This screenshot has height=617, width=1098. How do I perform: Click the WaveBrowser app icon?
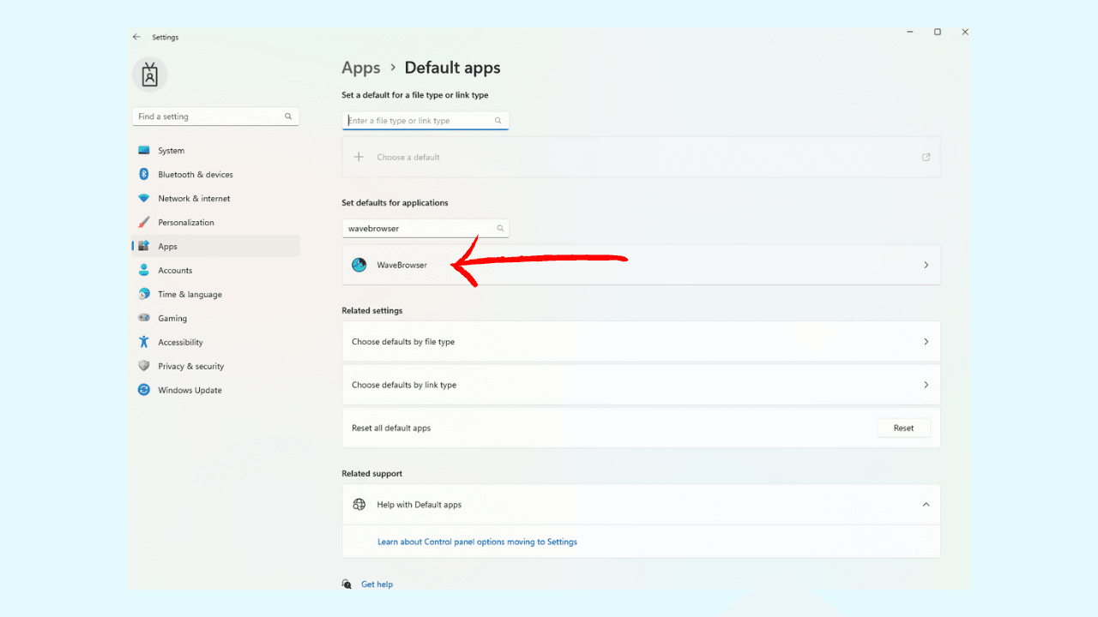tap(359, 265)
